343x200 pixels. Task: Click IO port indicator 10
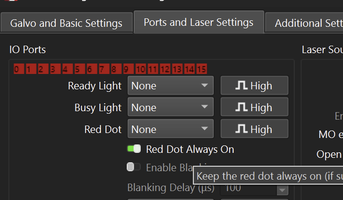tap(140, 69)
